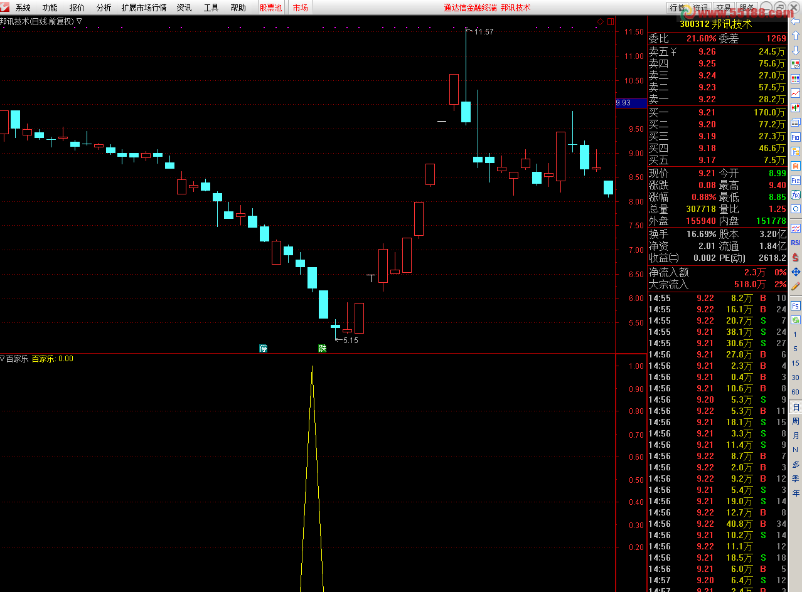Viewport: 802px width, 592px height.
Task: Click the 收益(三) quarter selector
Action: point(664,258)
